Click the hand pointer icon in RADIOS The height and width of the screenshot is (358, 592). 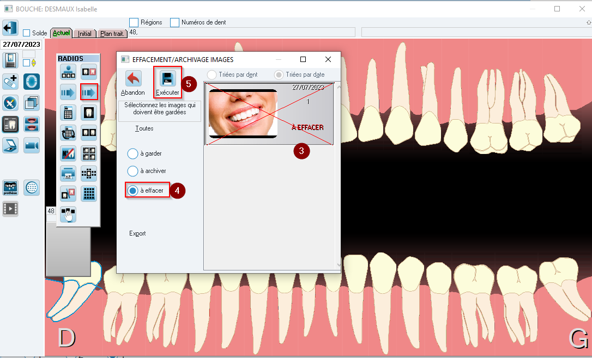click(x=68, y=214)
